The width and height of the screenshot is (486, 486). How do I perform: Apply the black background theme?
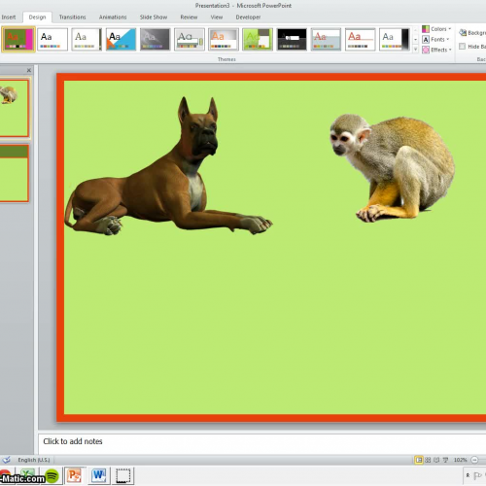point(292,39)
